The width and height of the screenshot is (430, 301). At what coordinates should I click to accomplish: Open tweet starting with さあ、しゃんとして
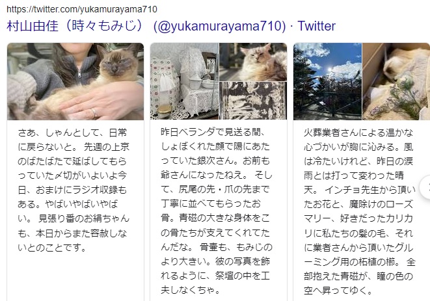(x=74, y=190)
